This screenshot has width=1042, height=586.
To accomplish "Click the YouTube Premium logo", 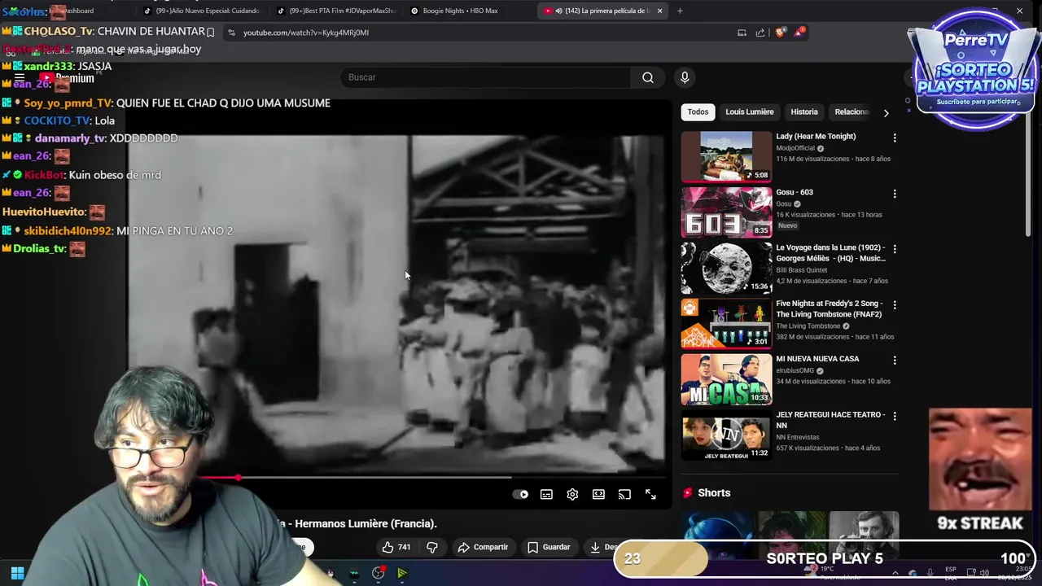I will [67, 78].
